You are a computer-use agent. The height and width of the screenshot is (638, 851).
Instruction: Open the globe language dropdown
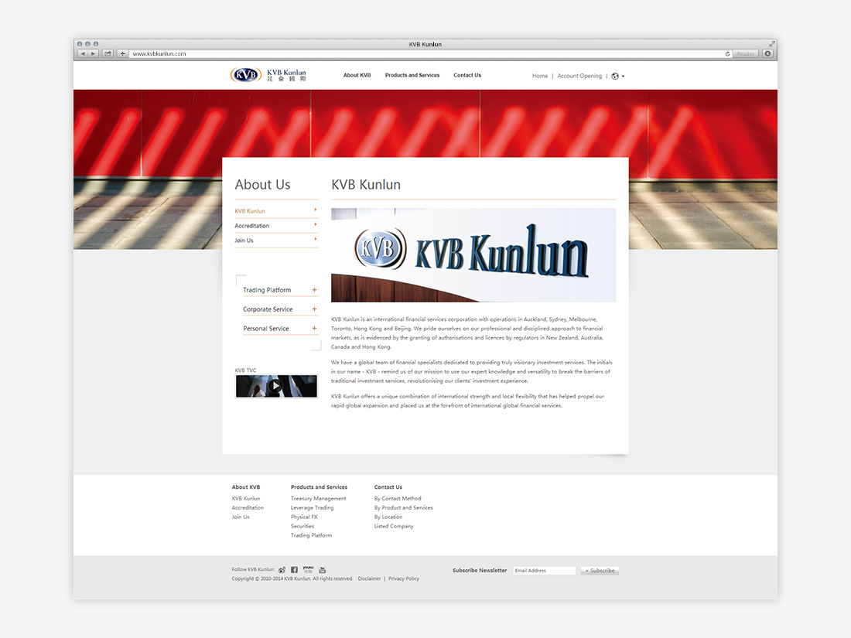coord(617,76)
